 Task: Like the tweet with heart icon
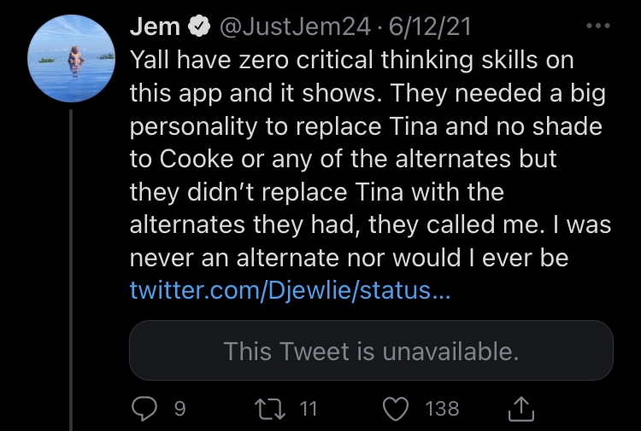pyautogui.click(x=396, y=409)
